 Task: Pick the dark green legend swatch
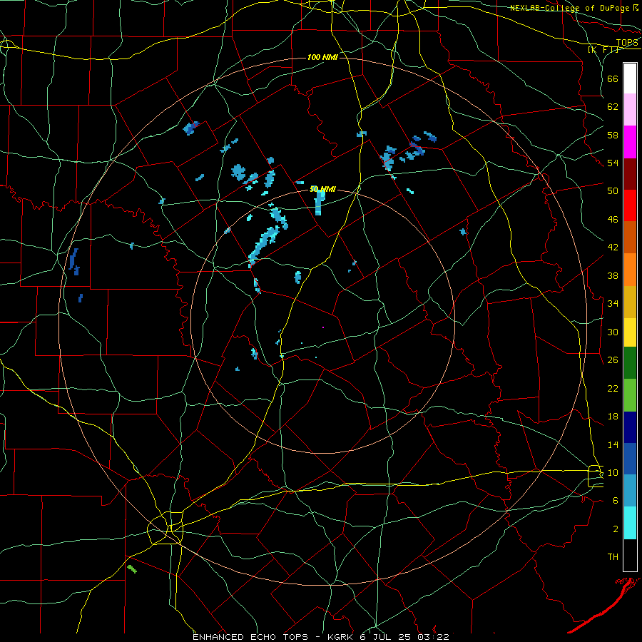click(x=630, y=363)
